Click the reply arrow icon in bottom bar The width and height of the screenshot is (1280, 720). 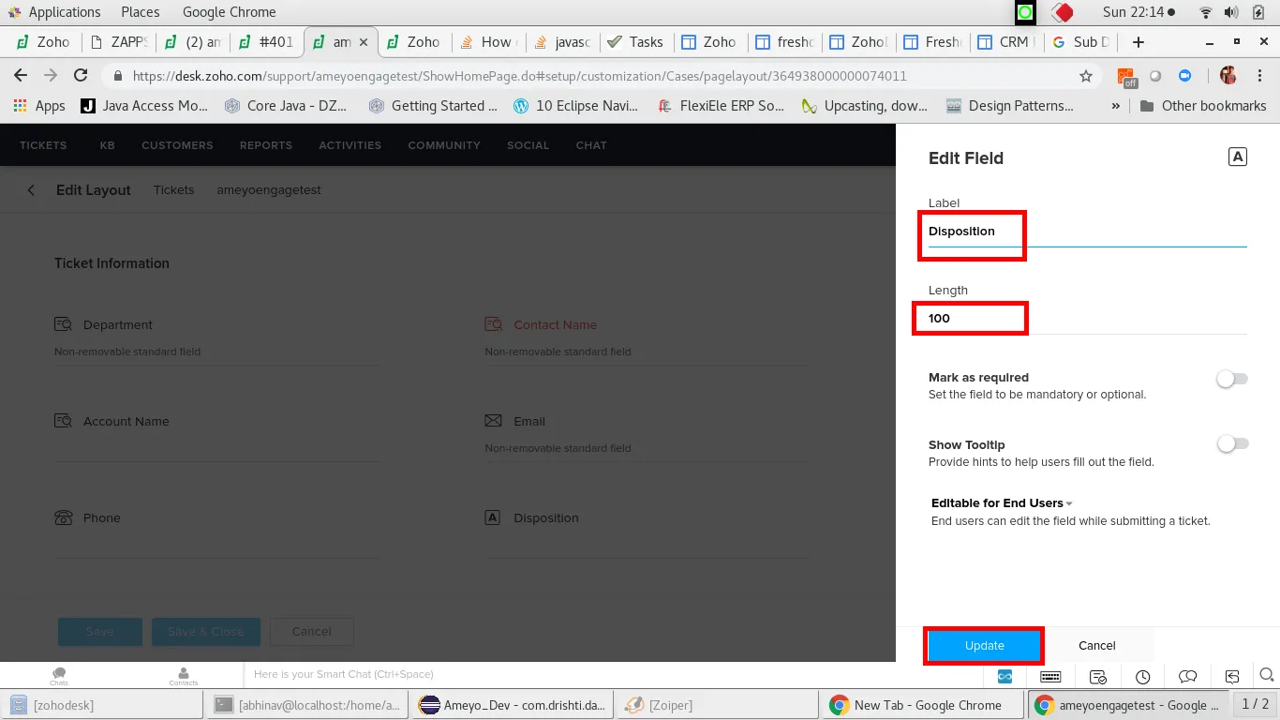(x=1232, y=676)
